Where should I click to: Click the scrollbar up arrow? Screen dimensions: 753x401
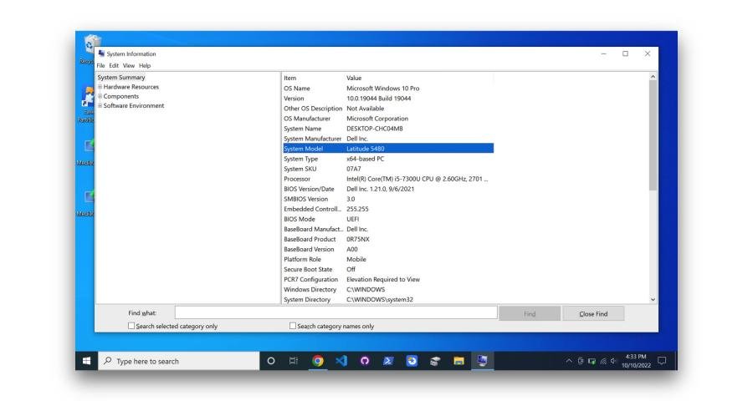pos(653,77)
